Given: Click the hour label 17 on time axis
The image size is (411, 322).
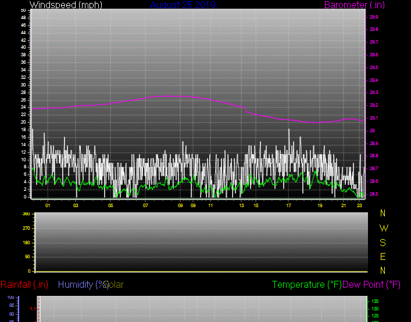Looking at the screenshot, I should pyautogui.click(x=288, y=205).
